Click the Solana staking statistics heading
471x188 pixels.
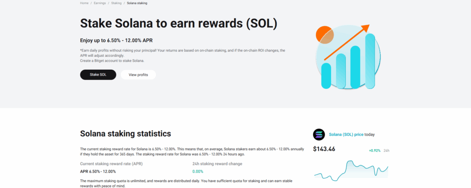pyautogui.click(x=126, y=134)
